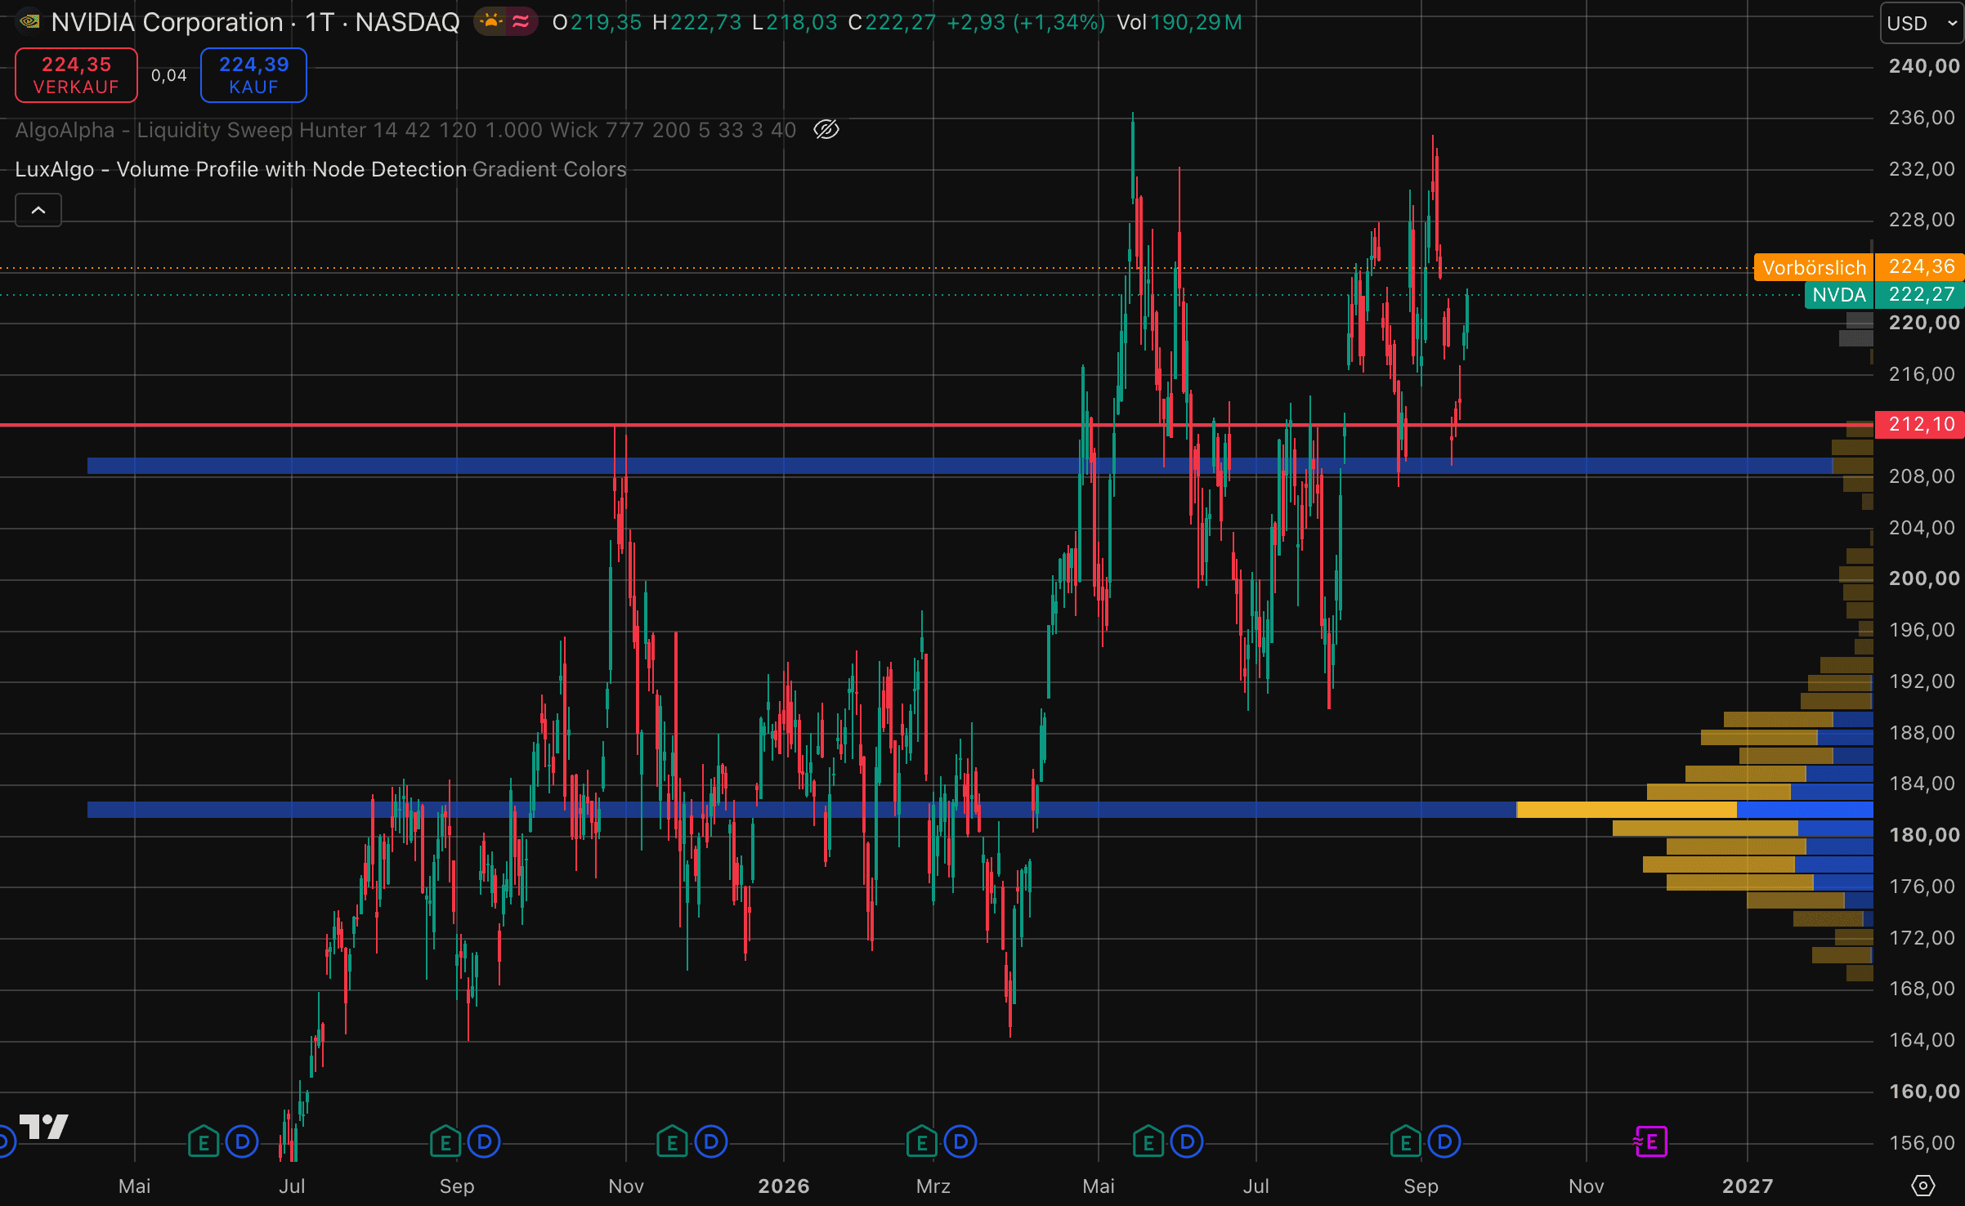Click the 180,00 price axis label
Screen dimensions: 1965x1206
[1924, 835]
